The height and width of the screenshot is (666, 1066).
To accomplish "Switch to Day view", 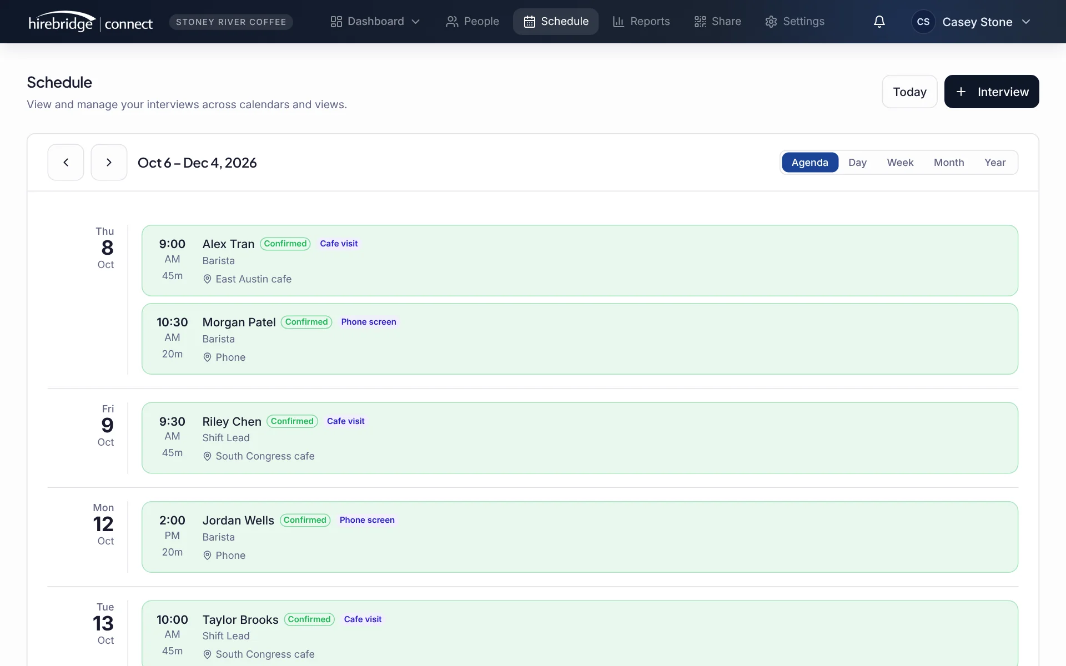I will (857, 163).
